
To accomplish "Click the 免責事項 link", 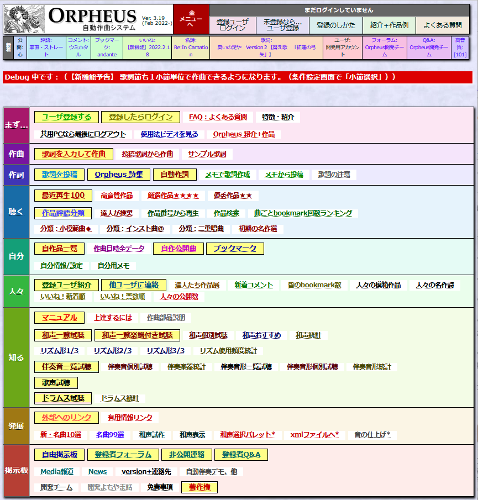I will (x=160, y=487).
